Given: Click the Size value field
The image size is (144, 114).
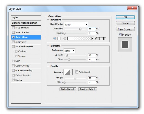Looking at the screenshot, I should pos(92,60).
